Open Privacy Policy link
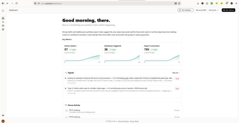 click(x=134, y=121)
